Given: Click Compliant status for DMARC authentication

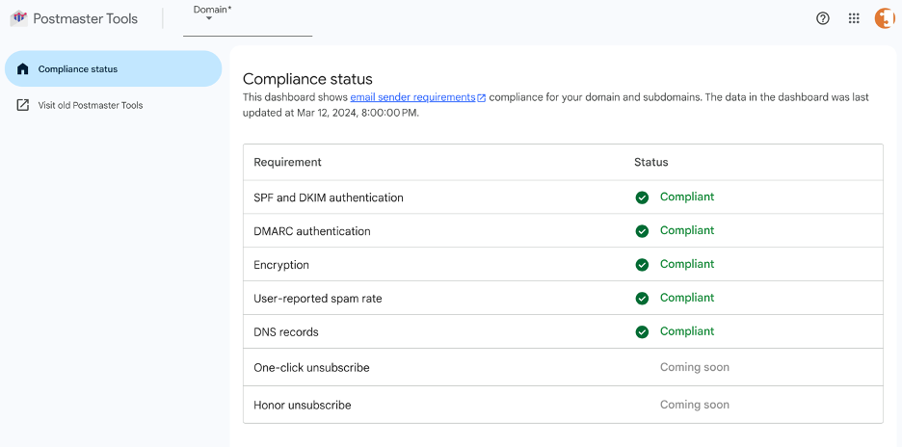Looking at the screenshot, I should click(687, 230).
